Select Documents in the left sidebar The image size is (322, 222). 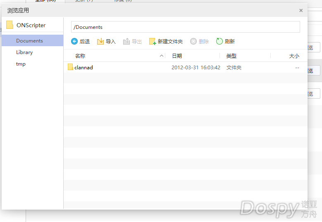pyautogui.click(x=30, y=41)
